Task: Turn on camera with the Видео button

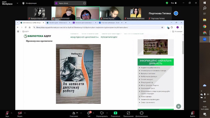Action: [20, 114]
